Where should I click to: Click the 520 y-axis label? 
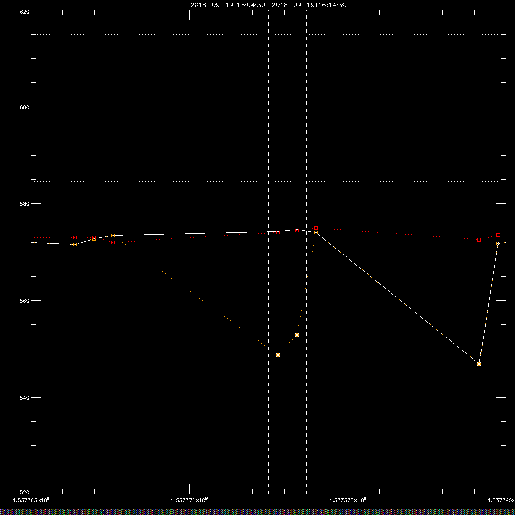pyautogui.click(x=25, y=493)
